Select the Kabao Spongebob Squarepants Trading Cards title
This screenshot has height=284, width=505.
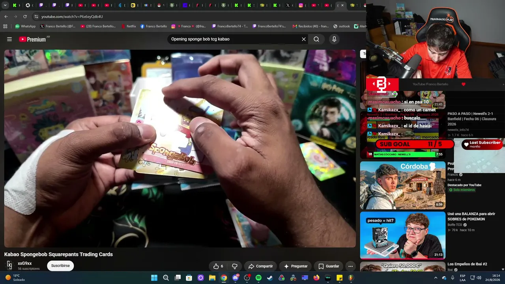[58, 254]
